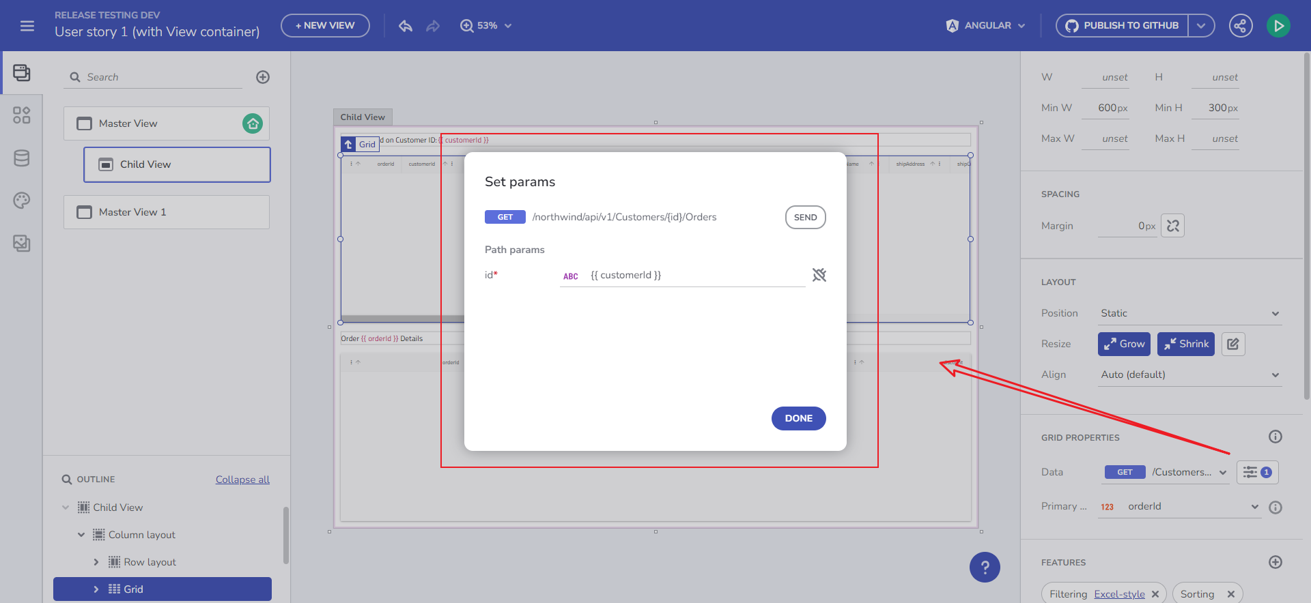Open the Theme palette sidebar icon
Screen dimensions: 1311x603
click(22, 201)
